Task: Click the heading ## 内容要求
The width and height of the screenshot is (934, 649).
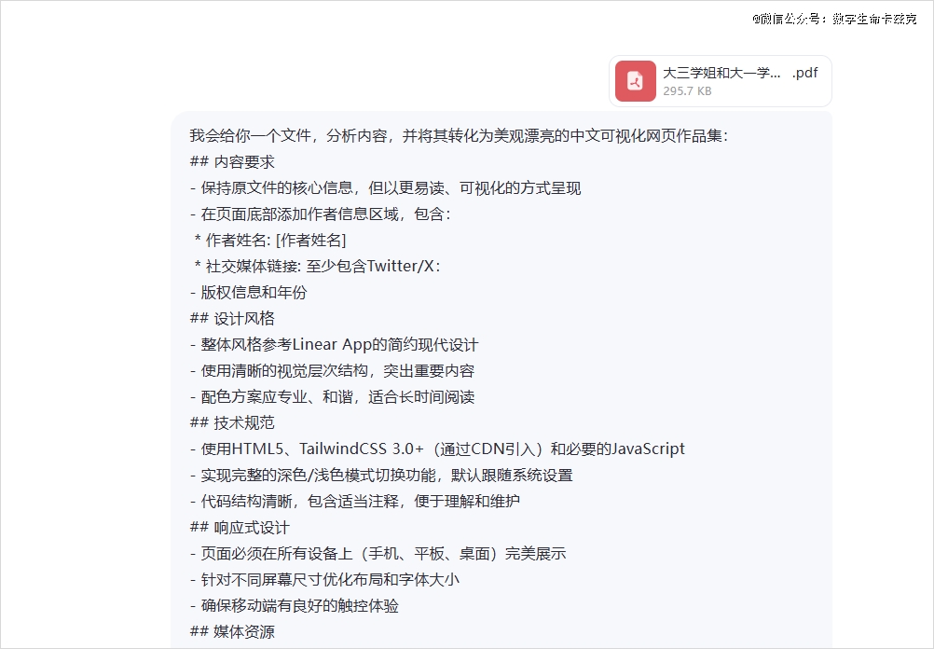Action: click(x=232, y=162)
